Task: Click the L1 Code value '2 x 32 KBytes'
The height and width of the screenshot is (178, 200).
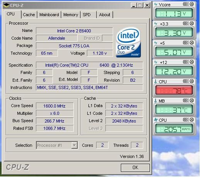Action: [x=124, y=113]
